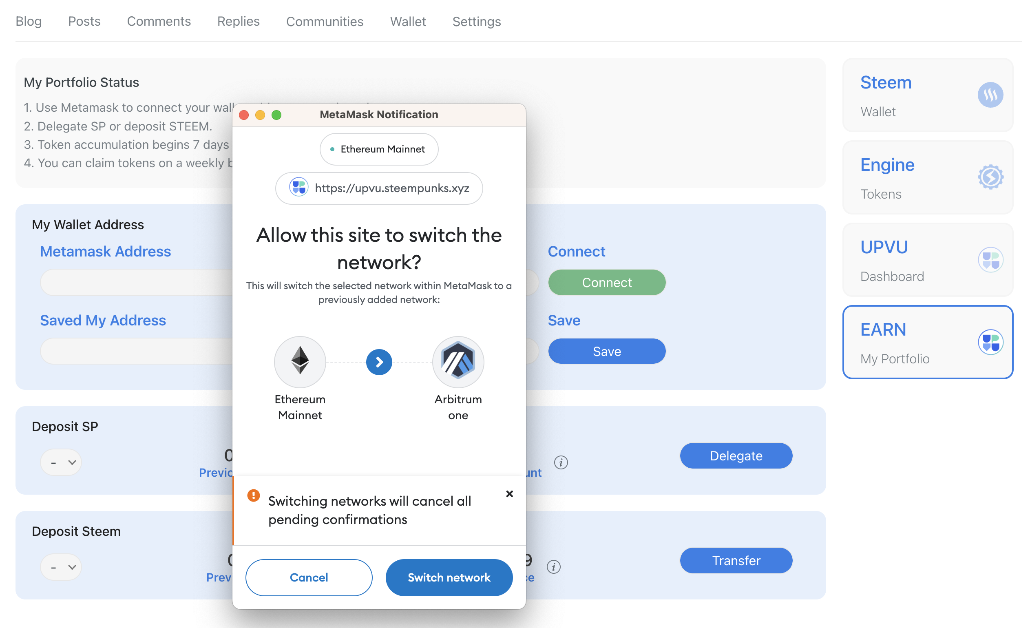The height and width of the screenshot is (628, 1030).
Task: Open the Wallet tab
Action: click(408, 21)
